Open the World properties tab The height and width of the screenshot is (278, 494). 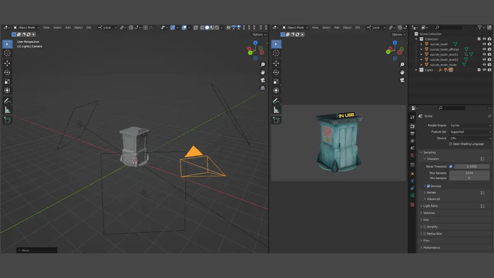point(412,155)
